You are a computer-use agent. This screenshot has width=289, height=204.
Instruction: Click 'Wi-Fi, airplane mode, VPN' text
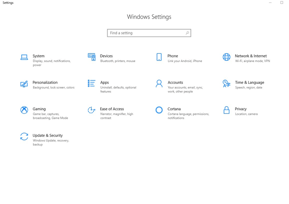[x=252, y=61]
